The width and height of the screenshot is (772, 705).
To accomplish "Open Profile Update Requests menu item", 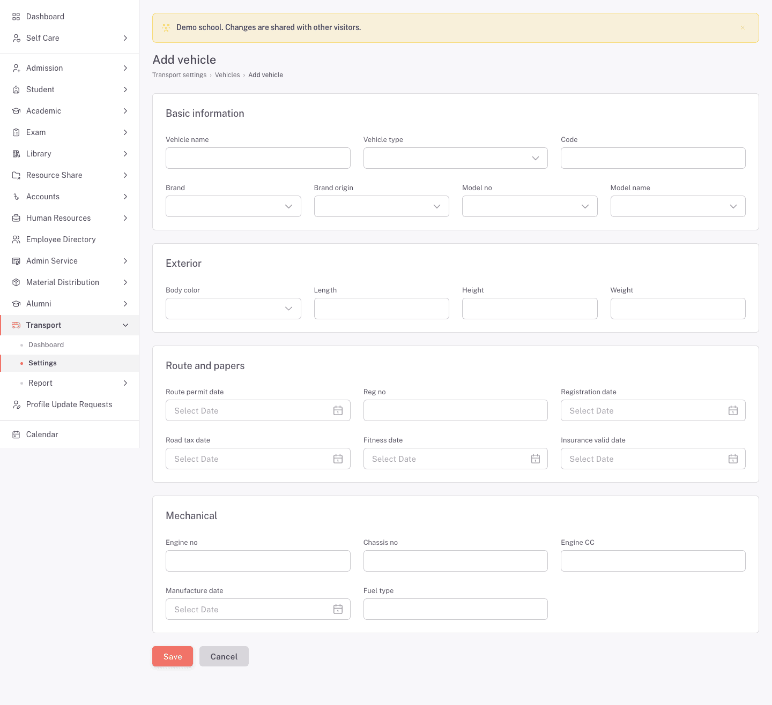I will click(70, 404).
